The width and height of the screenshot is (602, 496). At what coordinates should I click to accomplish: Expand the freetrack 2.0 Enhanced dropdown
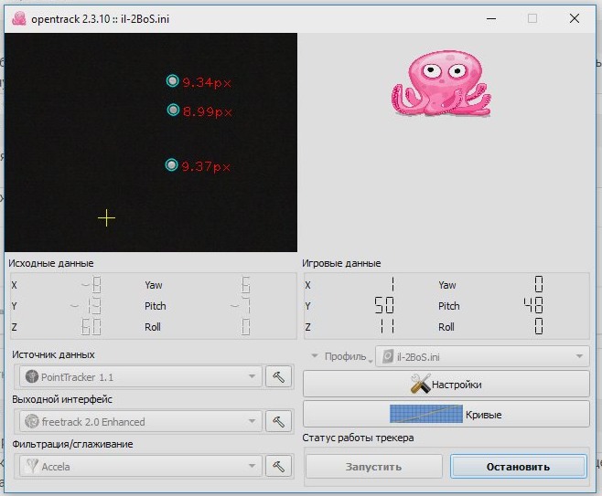tap(141, 422)
